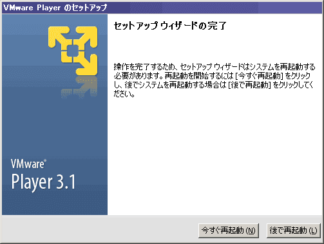Click the Player 3.1 product name
The width and height of the screenshot is (324, 244).
click(43, 182)
